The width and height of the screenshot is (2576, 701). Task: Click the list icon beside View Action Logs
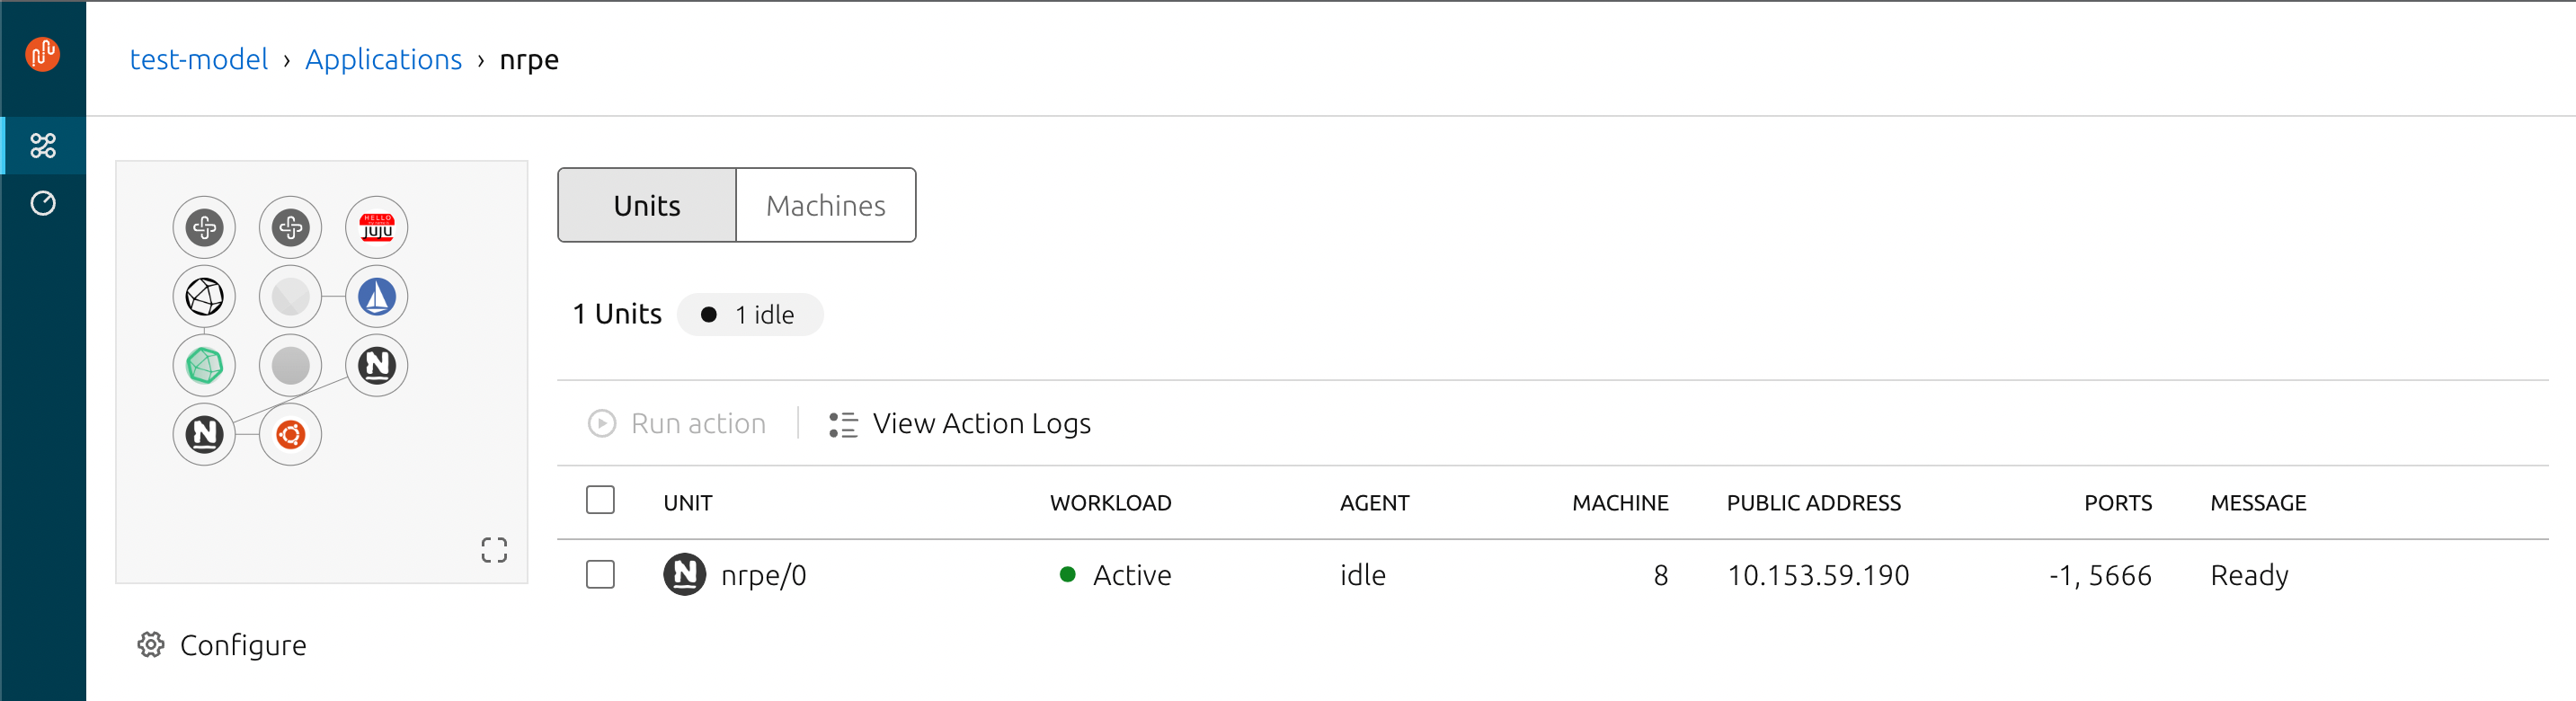[x=843, y=423]
